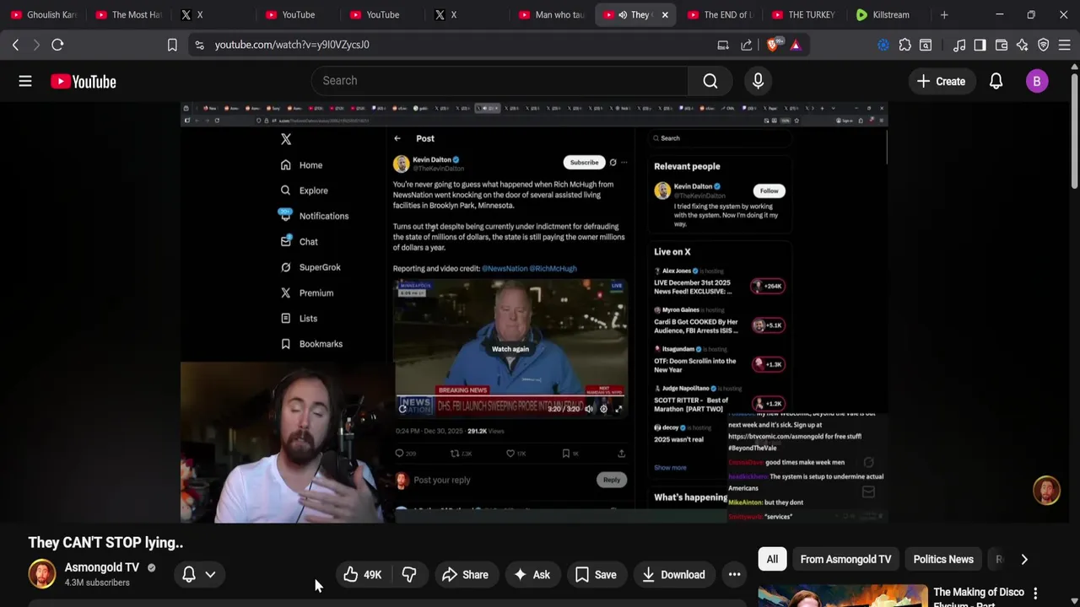The width and height of the screenshot is (1080, 607).
Task: Open Brave VPN shield icon
Action: point(1044,45)
